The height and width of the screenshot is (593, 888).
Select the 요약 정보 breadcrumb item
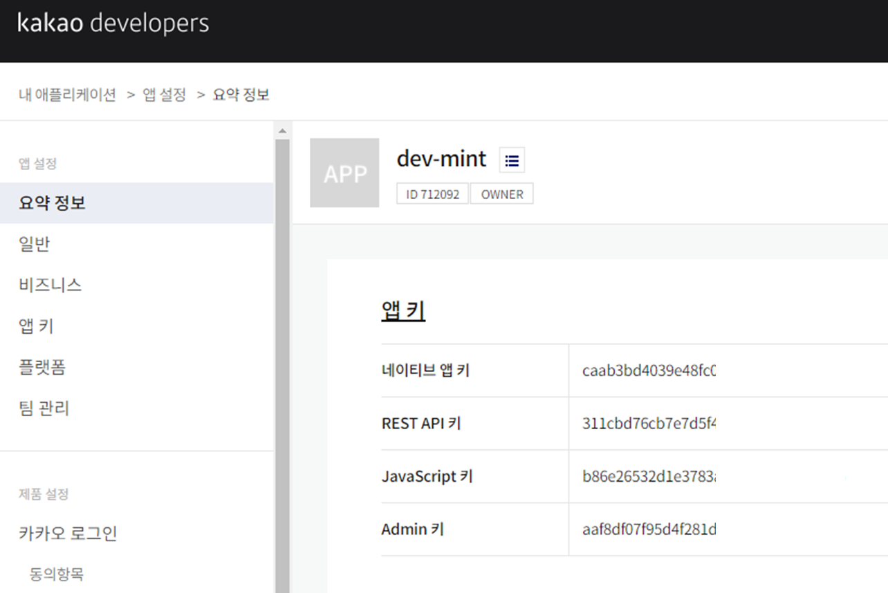241,95
